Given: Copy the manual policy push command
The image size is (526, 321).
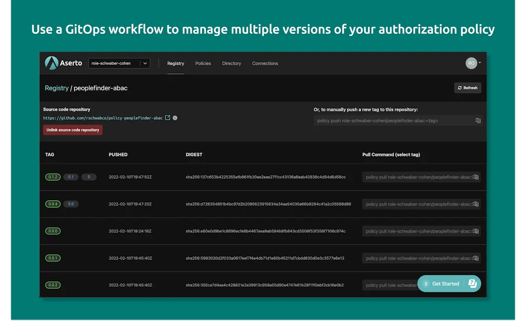Looking at the screenshot, I should tap(478, 121).
